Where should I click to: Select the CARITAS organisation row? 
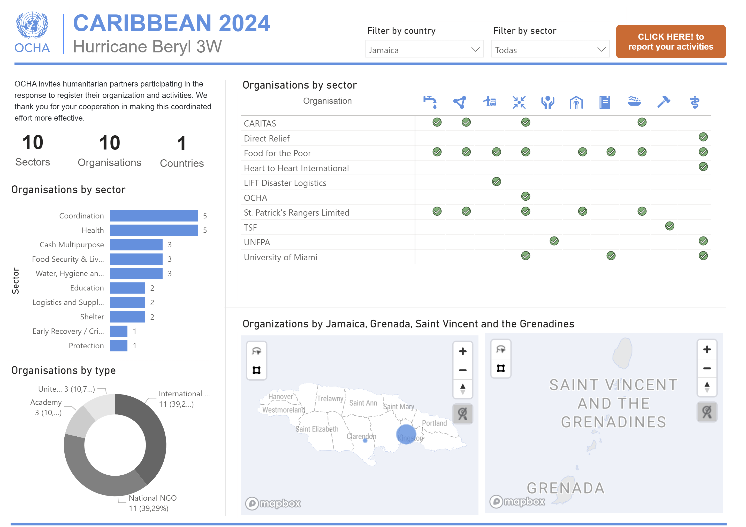(x=476, y=123)
